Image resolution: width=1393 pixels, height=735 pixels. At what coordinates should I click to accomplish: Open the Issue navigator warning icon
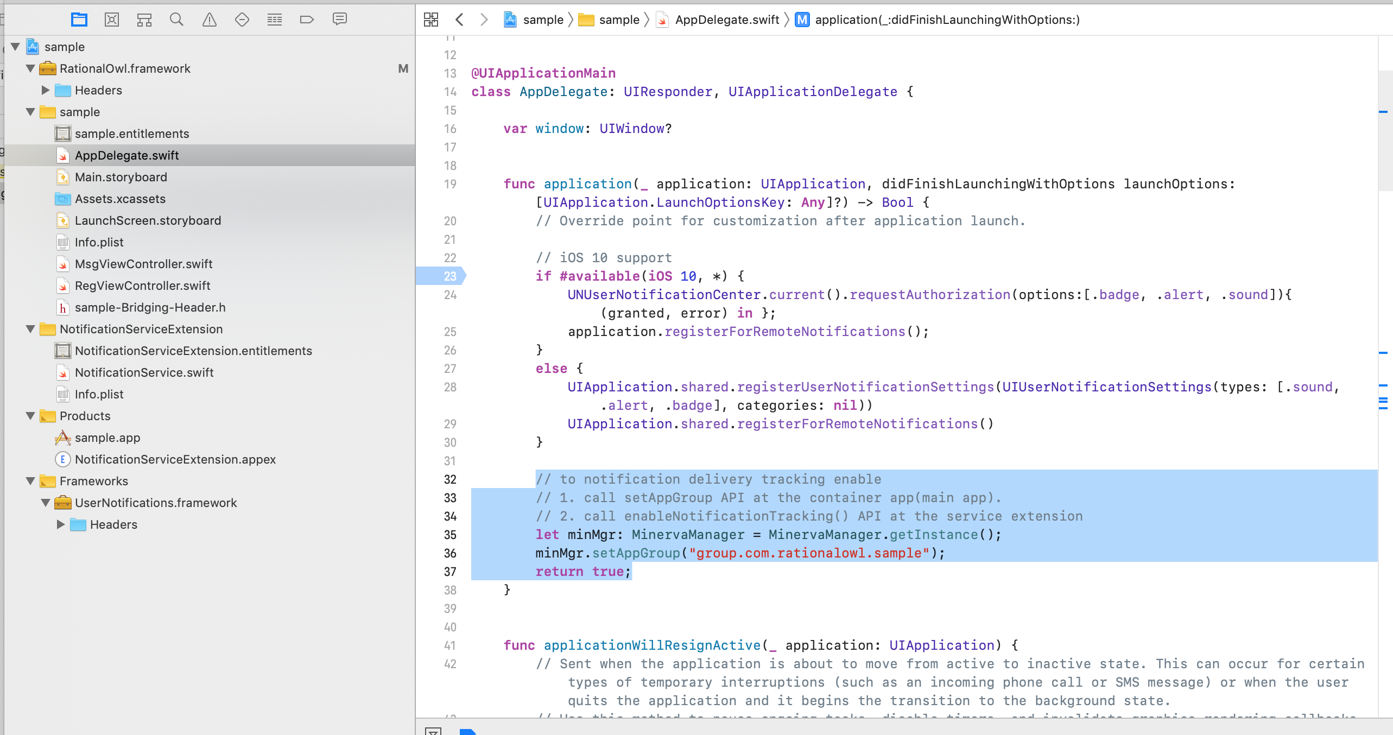click(x=210, y=20)
